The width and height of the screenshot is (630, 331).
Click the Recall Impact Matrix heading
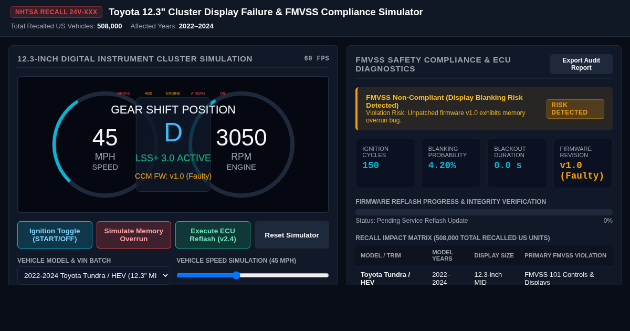453,238
